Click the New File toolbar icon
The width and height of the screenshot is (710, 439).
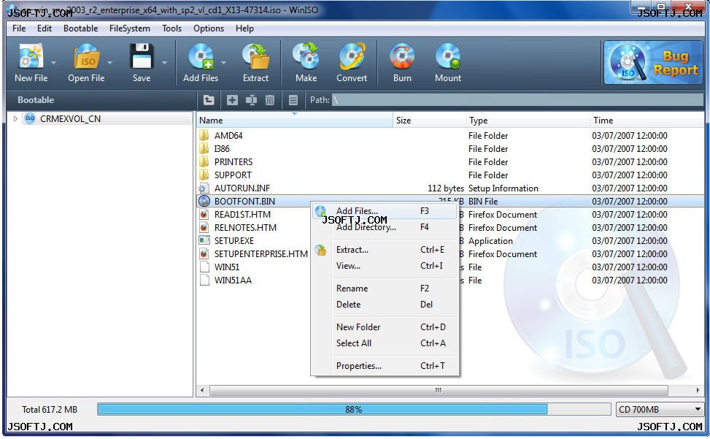click(x=31, y=57)
